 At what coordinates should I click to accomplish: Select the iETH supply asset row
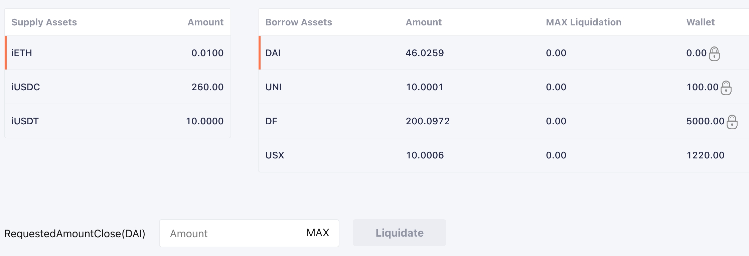[118, 53]
